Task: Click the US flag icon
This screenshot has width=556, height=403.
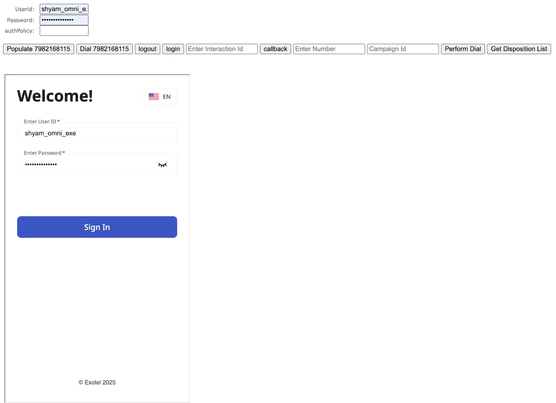Action: click(154, 96)
